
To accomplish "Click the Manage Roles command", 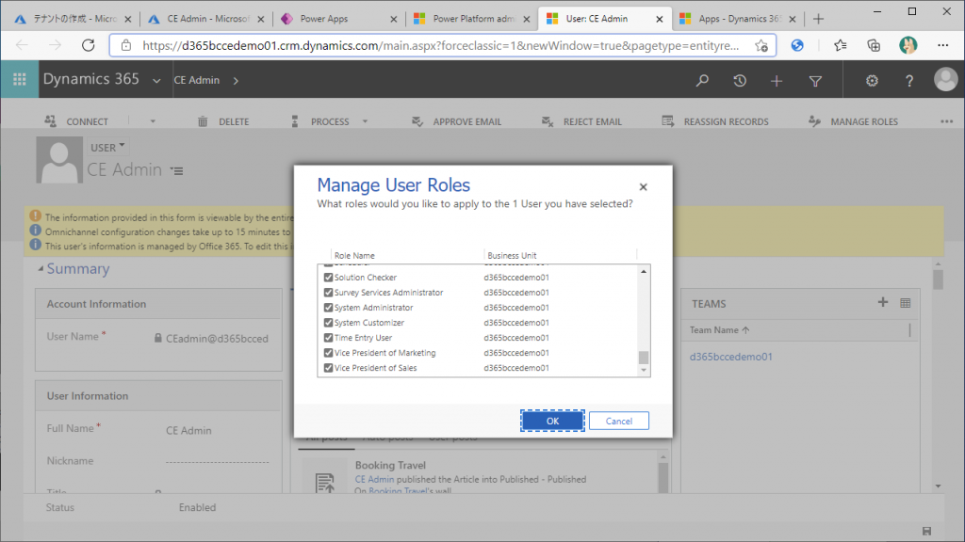I will (x=853, y=121).
